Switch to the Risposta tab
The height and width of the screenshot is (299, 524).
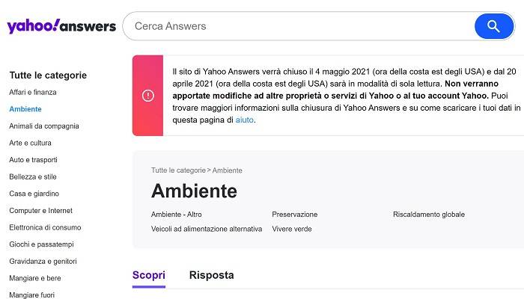[x=211, y=275]
